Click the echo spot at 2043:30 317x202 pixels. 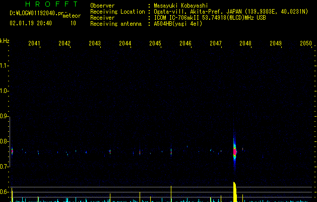tap(110, 151)
